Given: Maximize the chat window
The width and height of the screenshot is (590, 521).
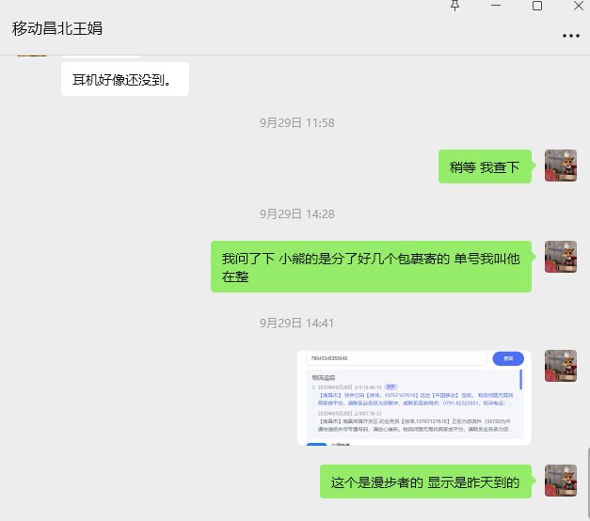Looking at the screenshot, I should coord(537,6).
